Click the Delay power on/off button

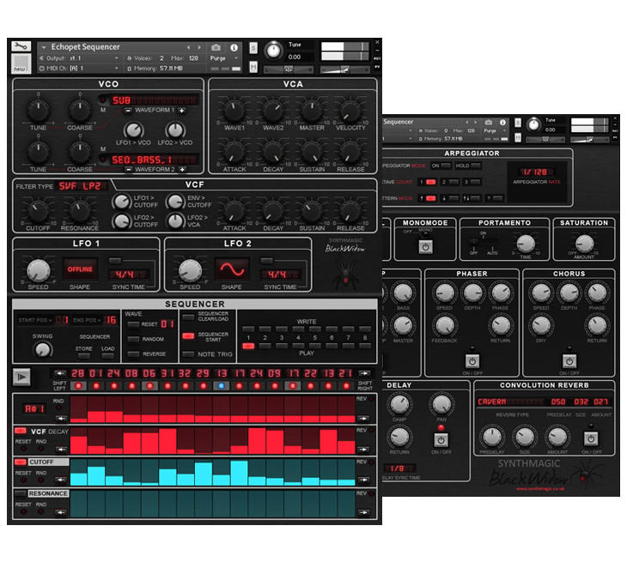441,440
